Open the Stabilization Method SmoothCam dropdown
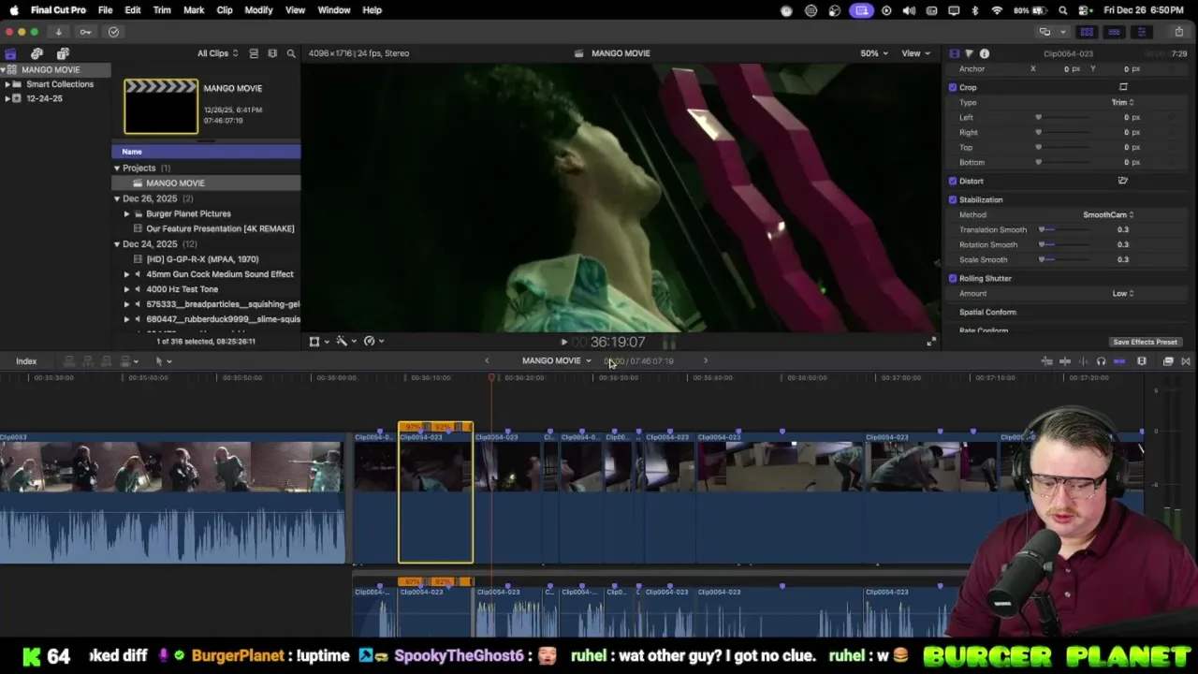 click(x=1108, y=214)
